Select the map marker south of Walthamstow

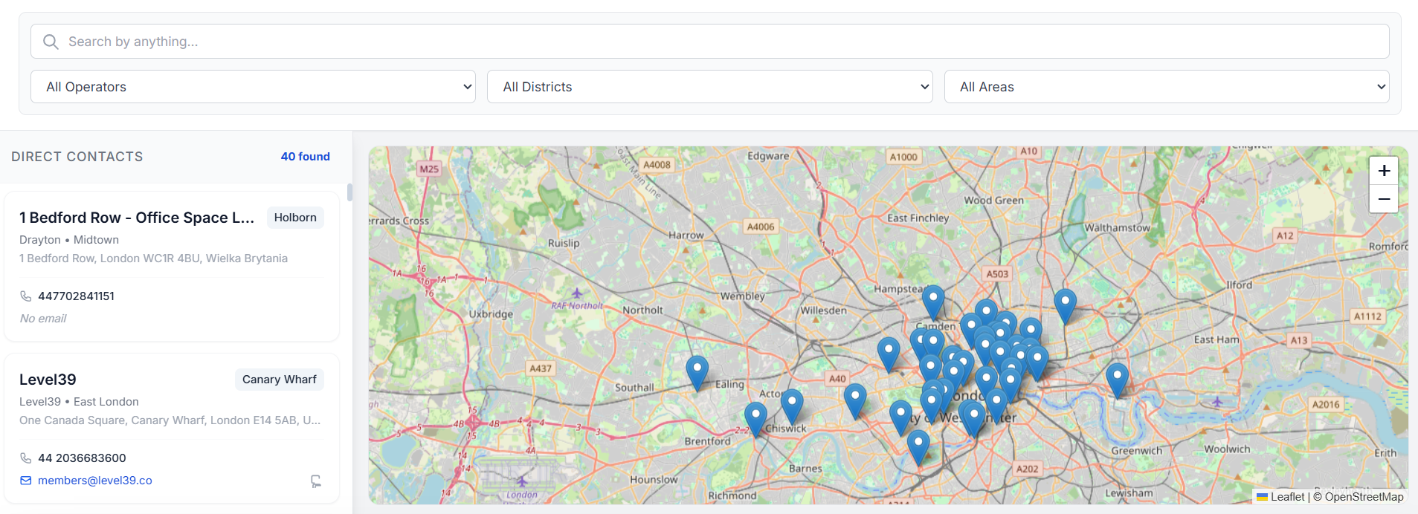[1065, 306]
